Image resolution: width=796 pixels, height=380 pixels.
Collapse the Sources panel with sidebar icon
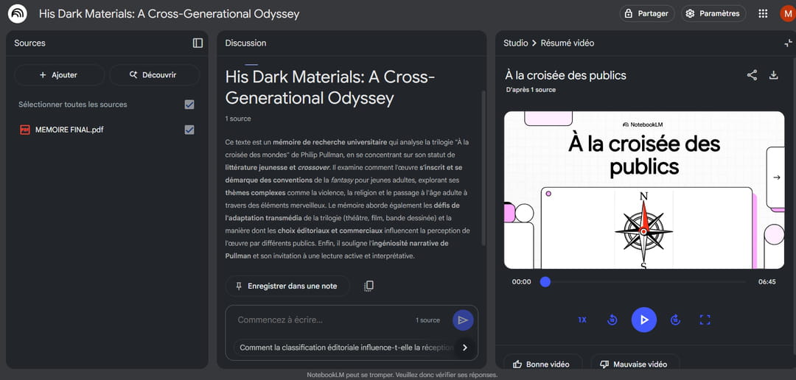tap(198, 43)
